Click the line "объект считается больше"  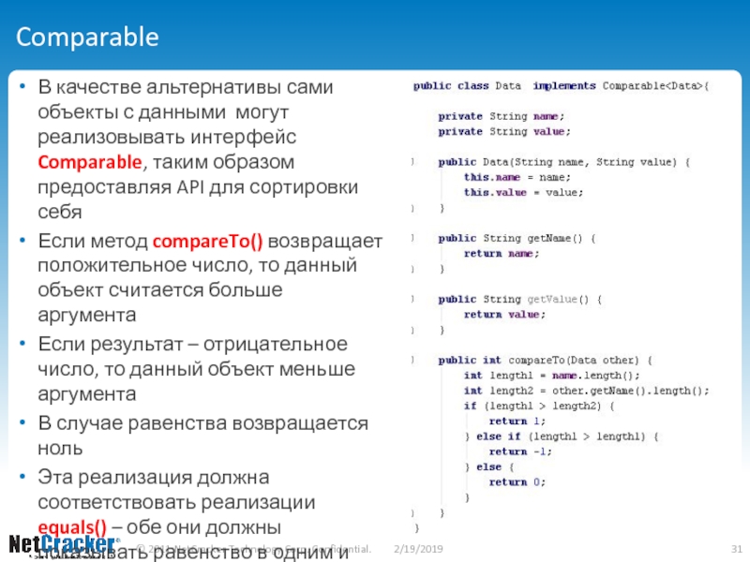[x=160, y=289]
